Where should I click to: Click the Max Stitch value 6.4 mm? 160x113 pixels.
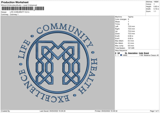(x=131, y=41)
